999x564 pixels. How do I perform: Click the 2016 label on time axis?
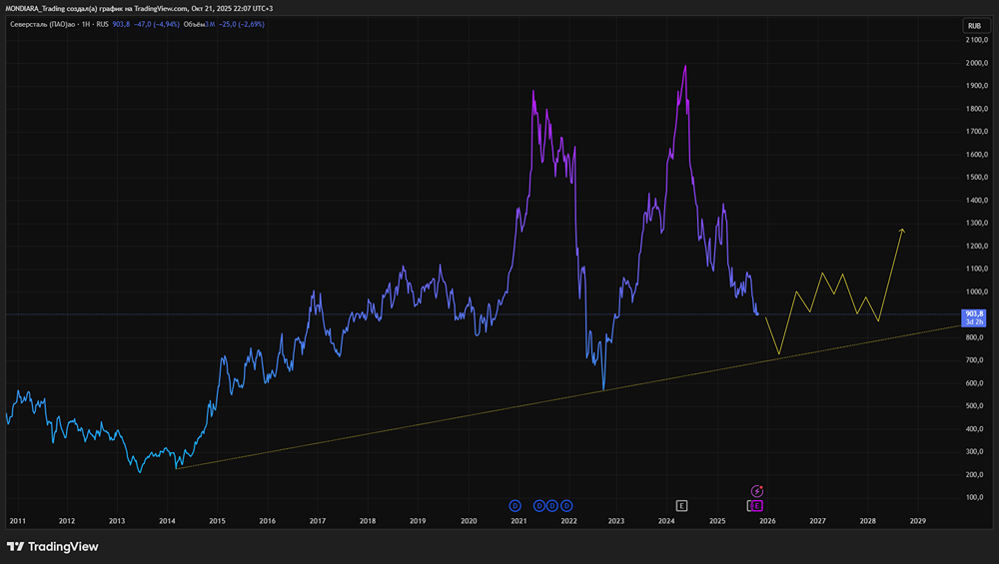click(x=268, y=521)
